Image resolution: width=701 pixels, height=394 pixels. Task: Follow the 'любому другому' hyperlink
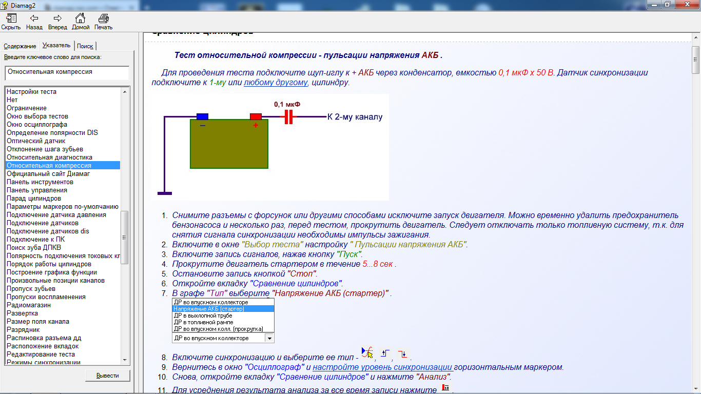point(276,82)
